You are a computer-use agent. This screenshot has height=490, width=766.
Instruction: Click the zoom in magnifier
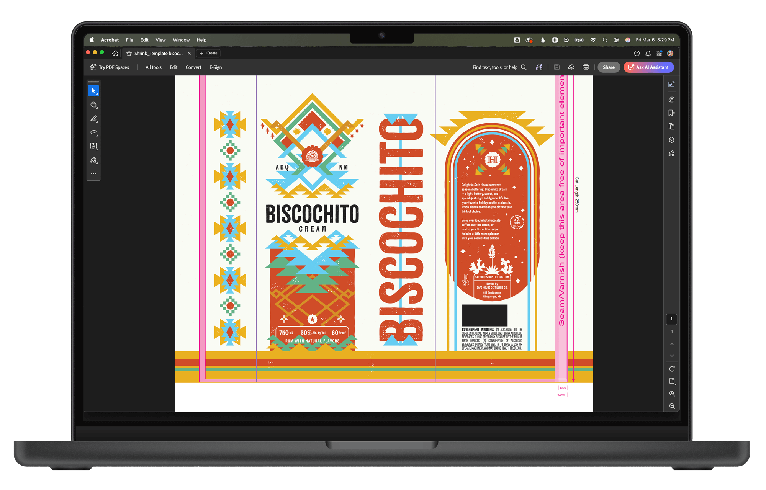pyautogui.click(x=672, y=394)
